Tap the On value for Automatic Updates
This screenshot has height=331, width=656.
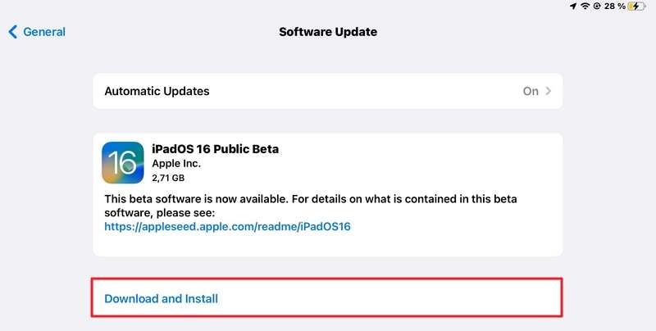(x=531, y=91)
